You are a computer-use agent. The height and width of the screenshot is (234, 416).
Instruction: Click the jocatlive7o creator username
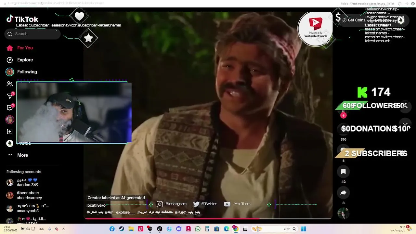(96, 205)
